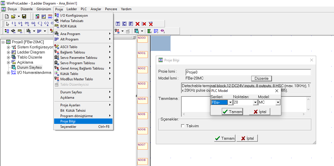Click the subprogram toolbar icon
The image size is (334, 166).
click(39, 31)
